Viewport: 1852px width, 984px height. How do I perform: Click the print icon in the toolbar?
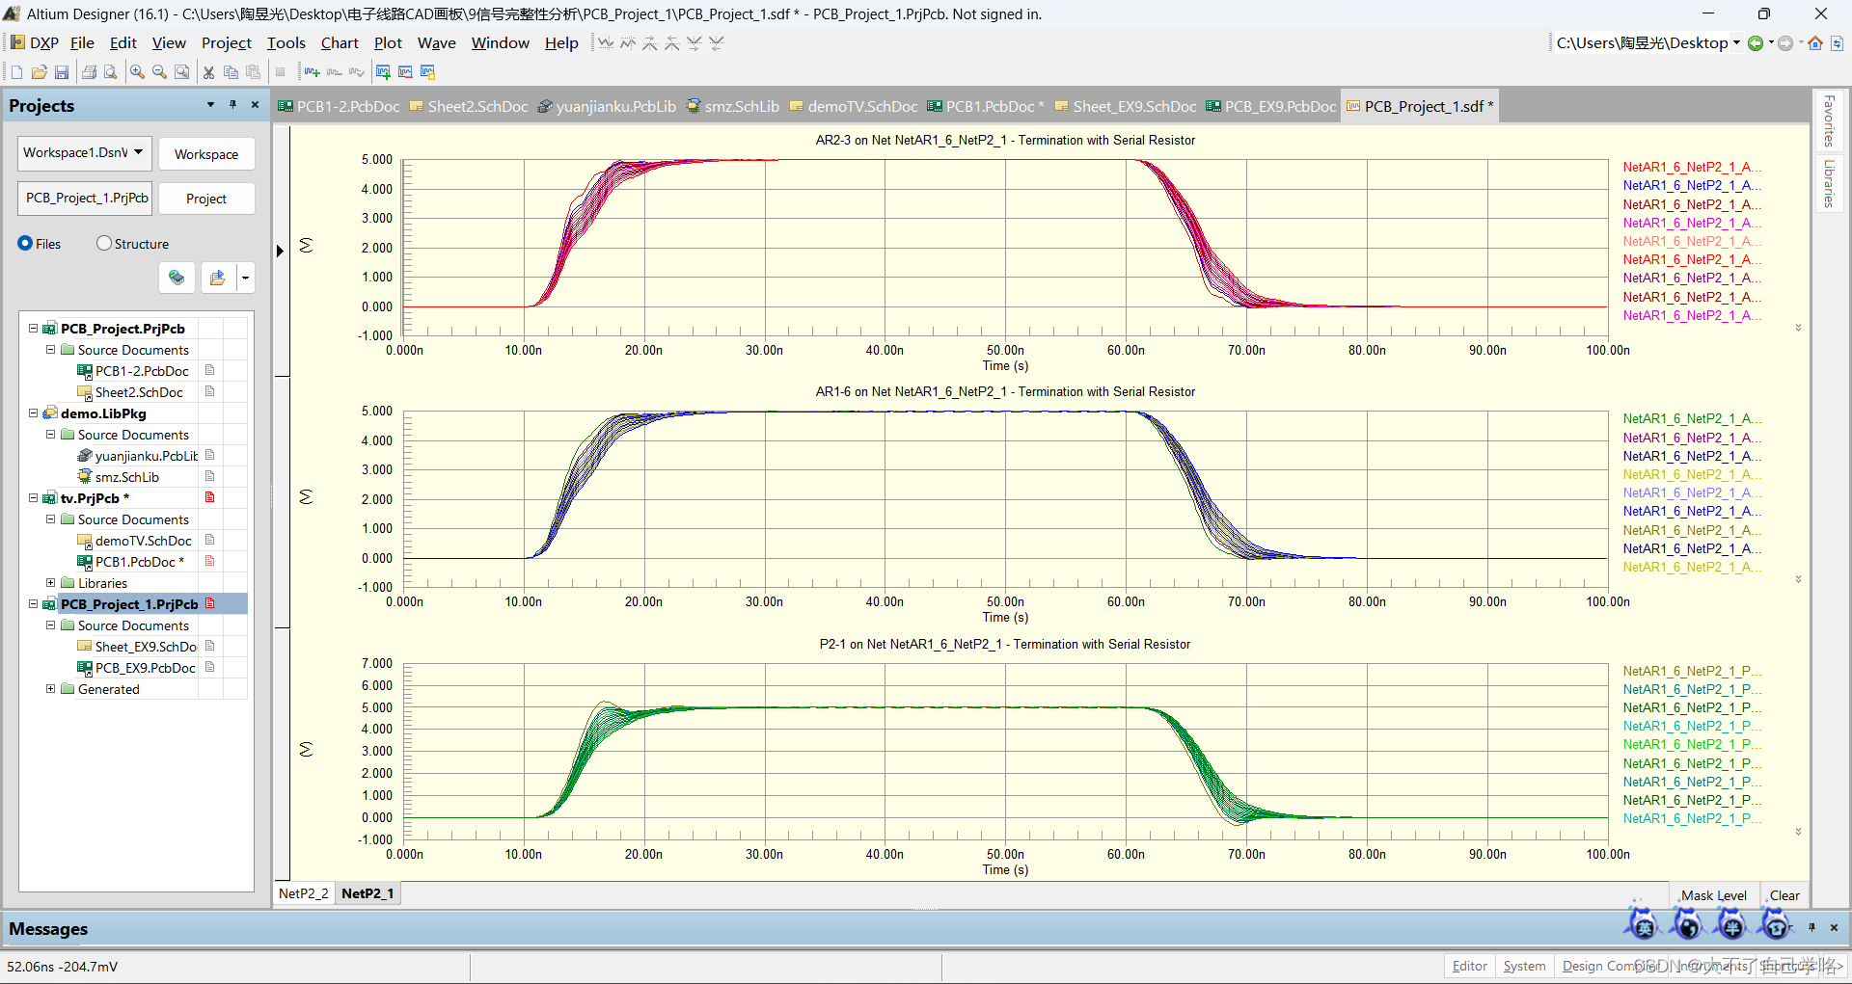[90, 72]
